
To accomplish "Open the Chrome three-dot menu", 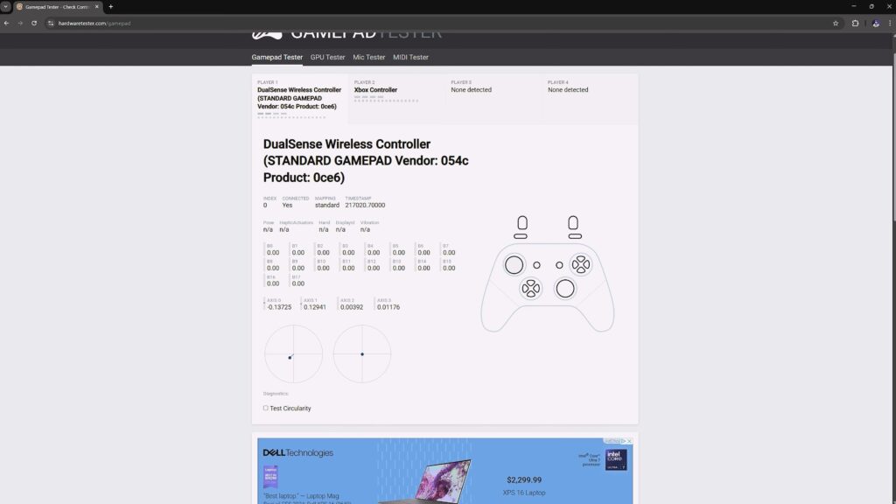I will 890,24.
